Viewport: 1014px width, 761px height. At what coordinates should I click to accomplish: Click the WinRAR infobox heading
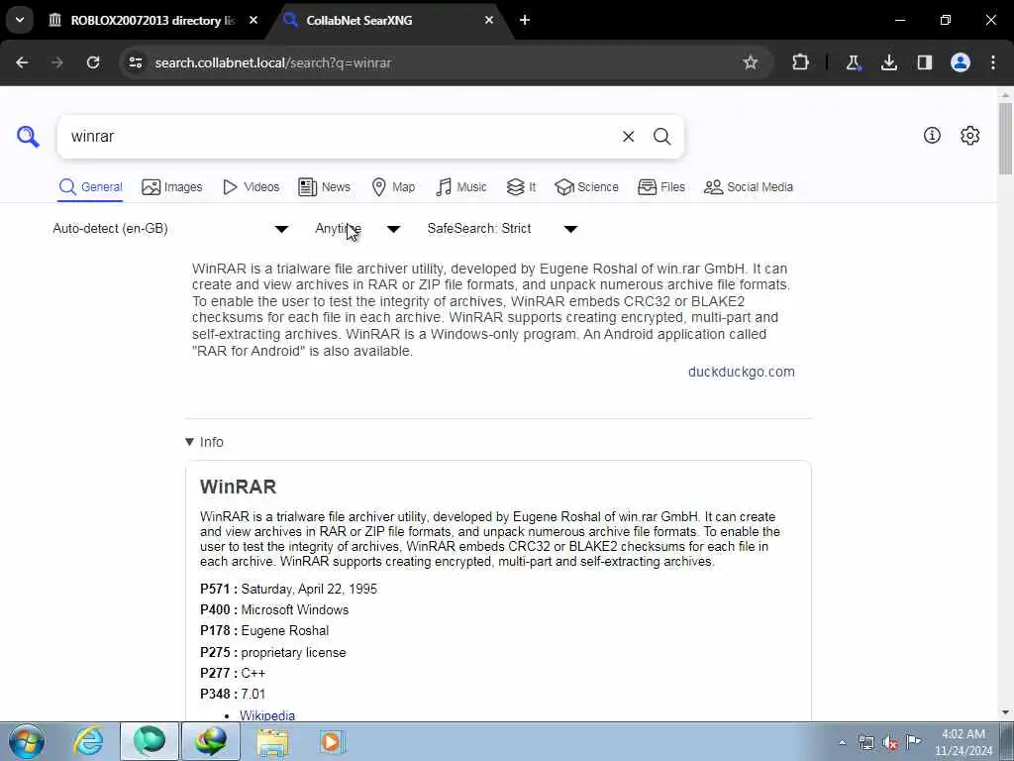(238, 487)
